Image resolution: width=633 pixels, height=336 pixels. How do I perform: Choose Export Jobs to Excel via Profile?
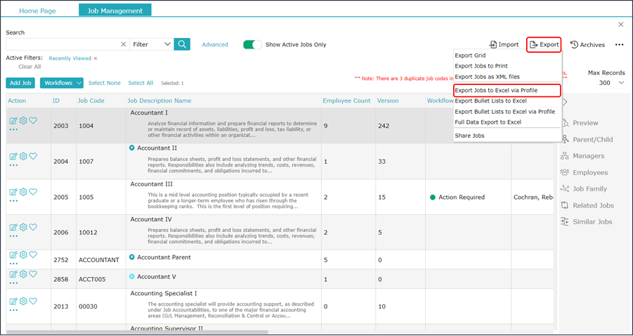[x=496, y=90]
